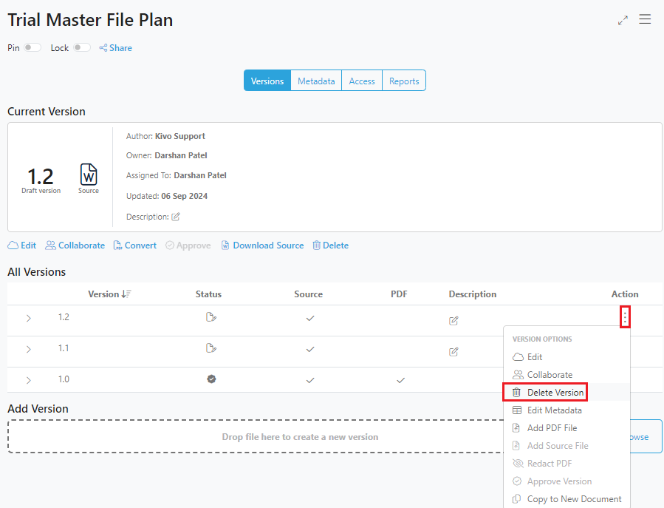
Task: Expand the row for version 1.2
Action: 28,318
